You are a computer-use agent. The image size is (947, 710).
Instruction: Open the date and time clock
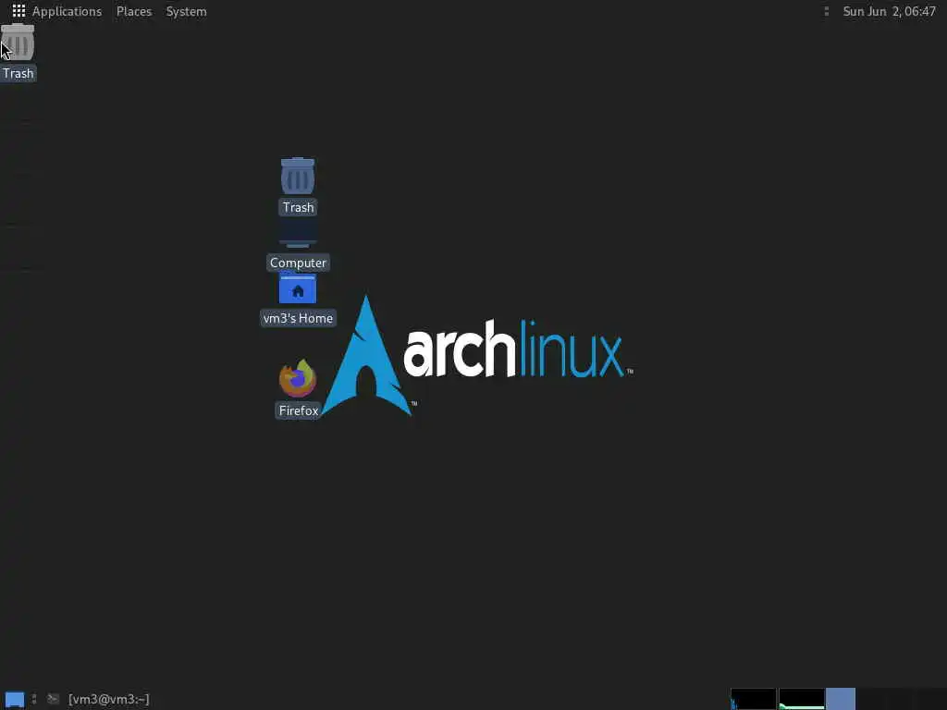[889, 11]
